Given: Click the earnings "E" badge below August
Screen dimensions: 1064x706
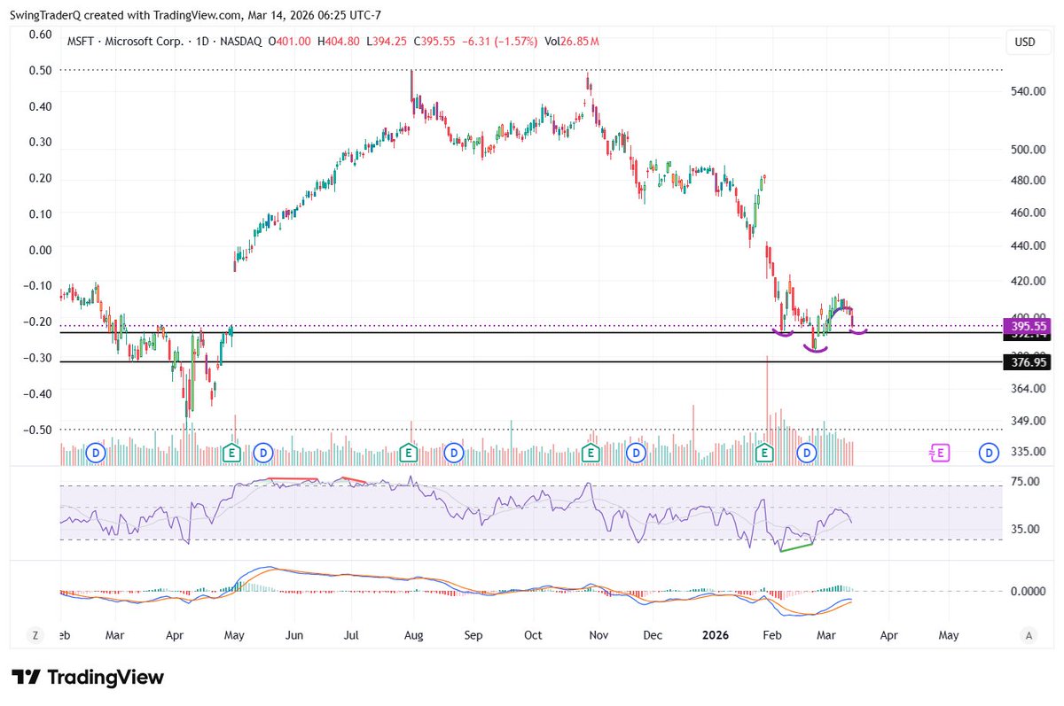Looking at the screenshot, I should [408, 453].
